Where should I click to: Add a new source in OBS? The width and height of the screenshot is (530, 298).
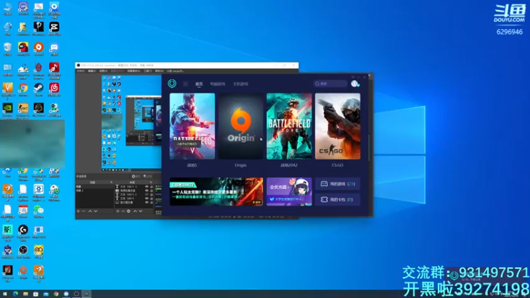click(118, 211)
